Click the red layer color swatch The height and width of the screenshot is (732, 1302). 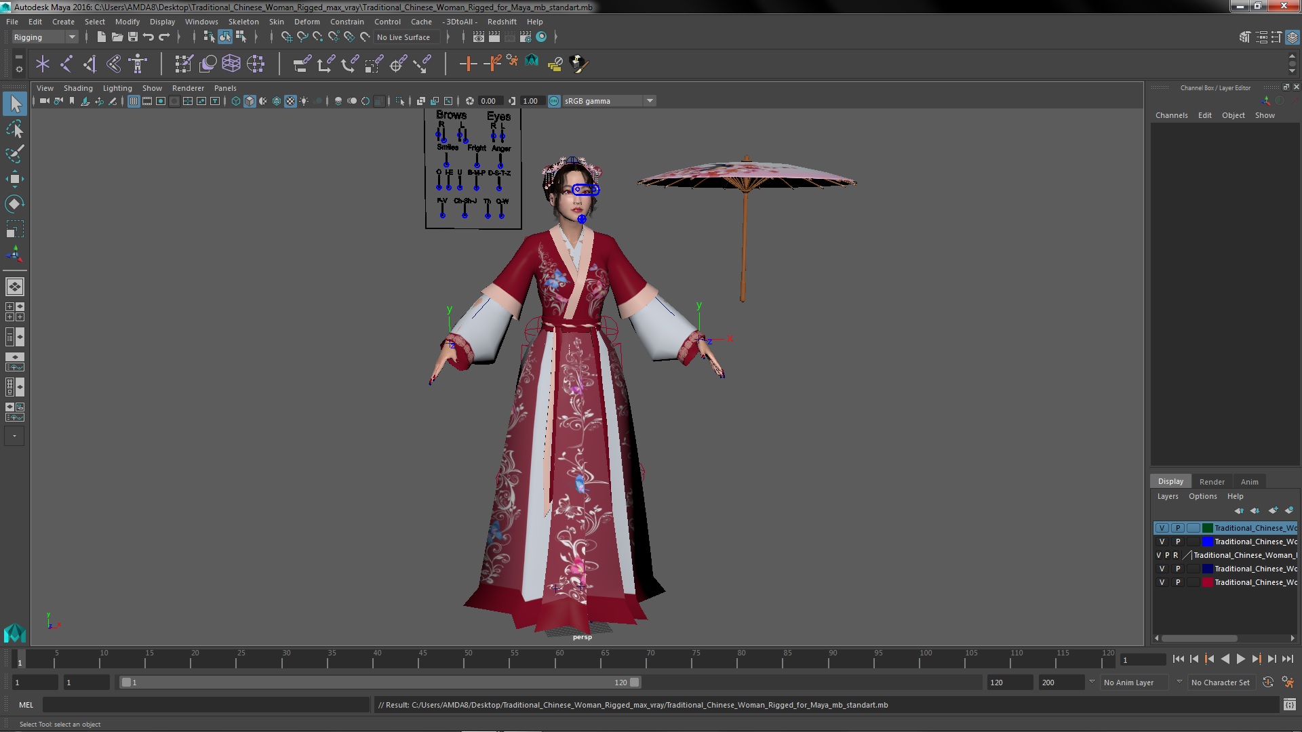(1207, 582)
